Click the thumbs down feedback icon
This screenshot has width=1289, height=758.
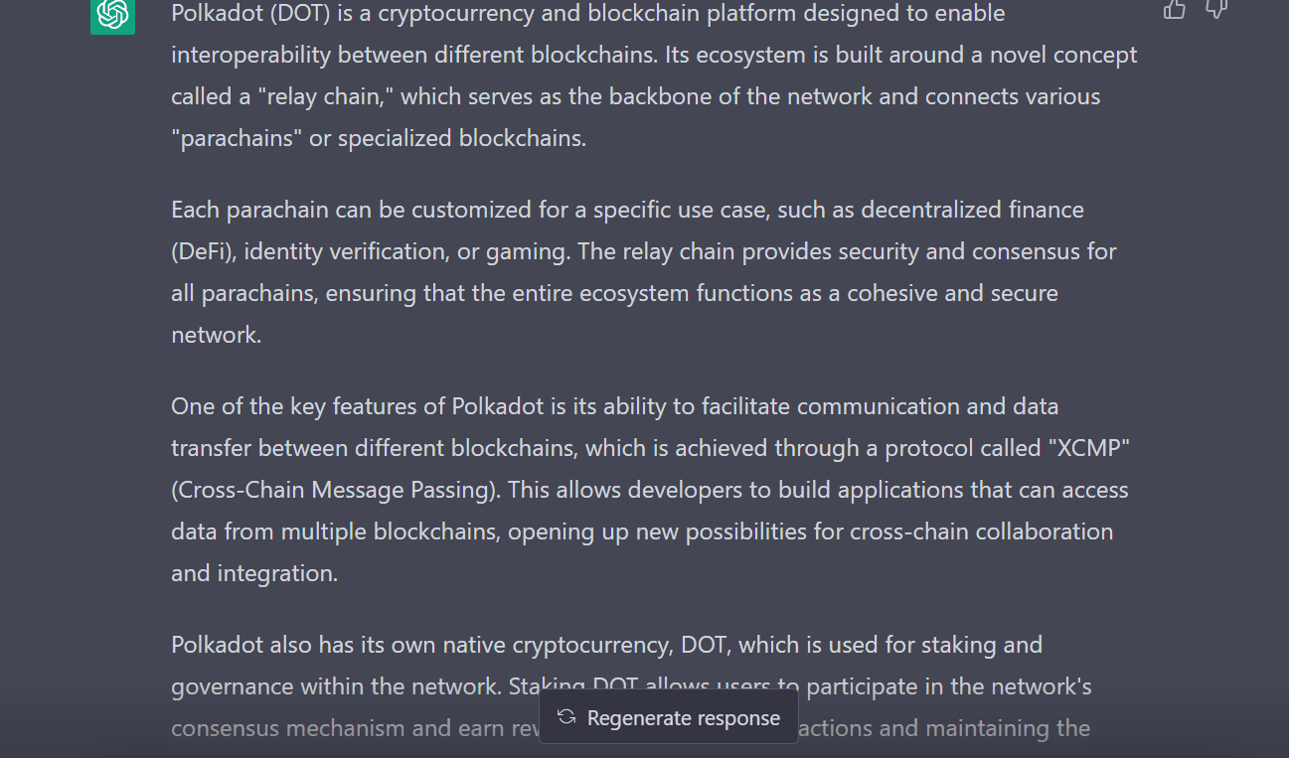coord(1216,9)
